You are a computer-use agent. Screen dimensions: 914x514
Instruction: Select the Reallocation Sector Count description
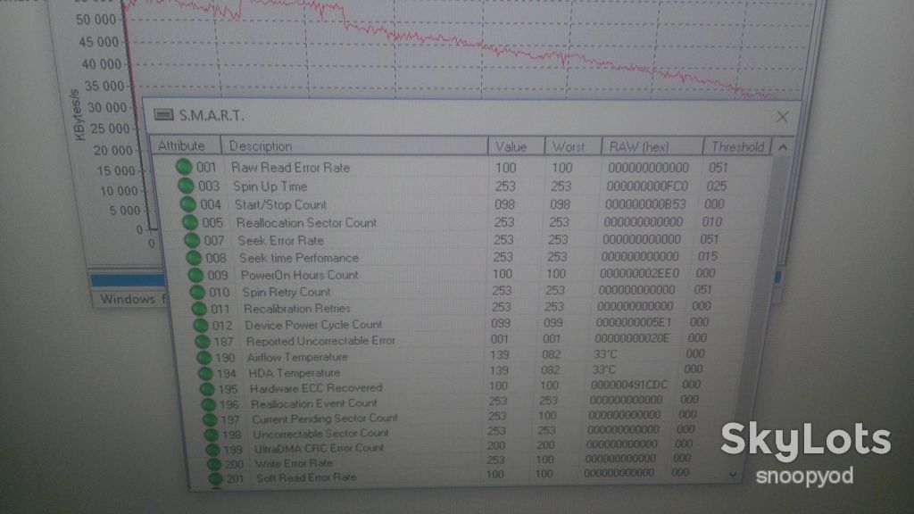tap(306, 222)
